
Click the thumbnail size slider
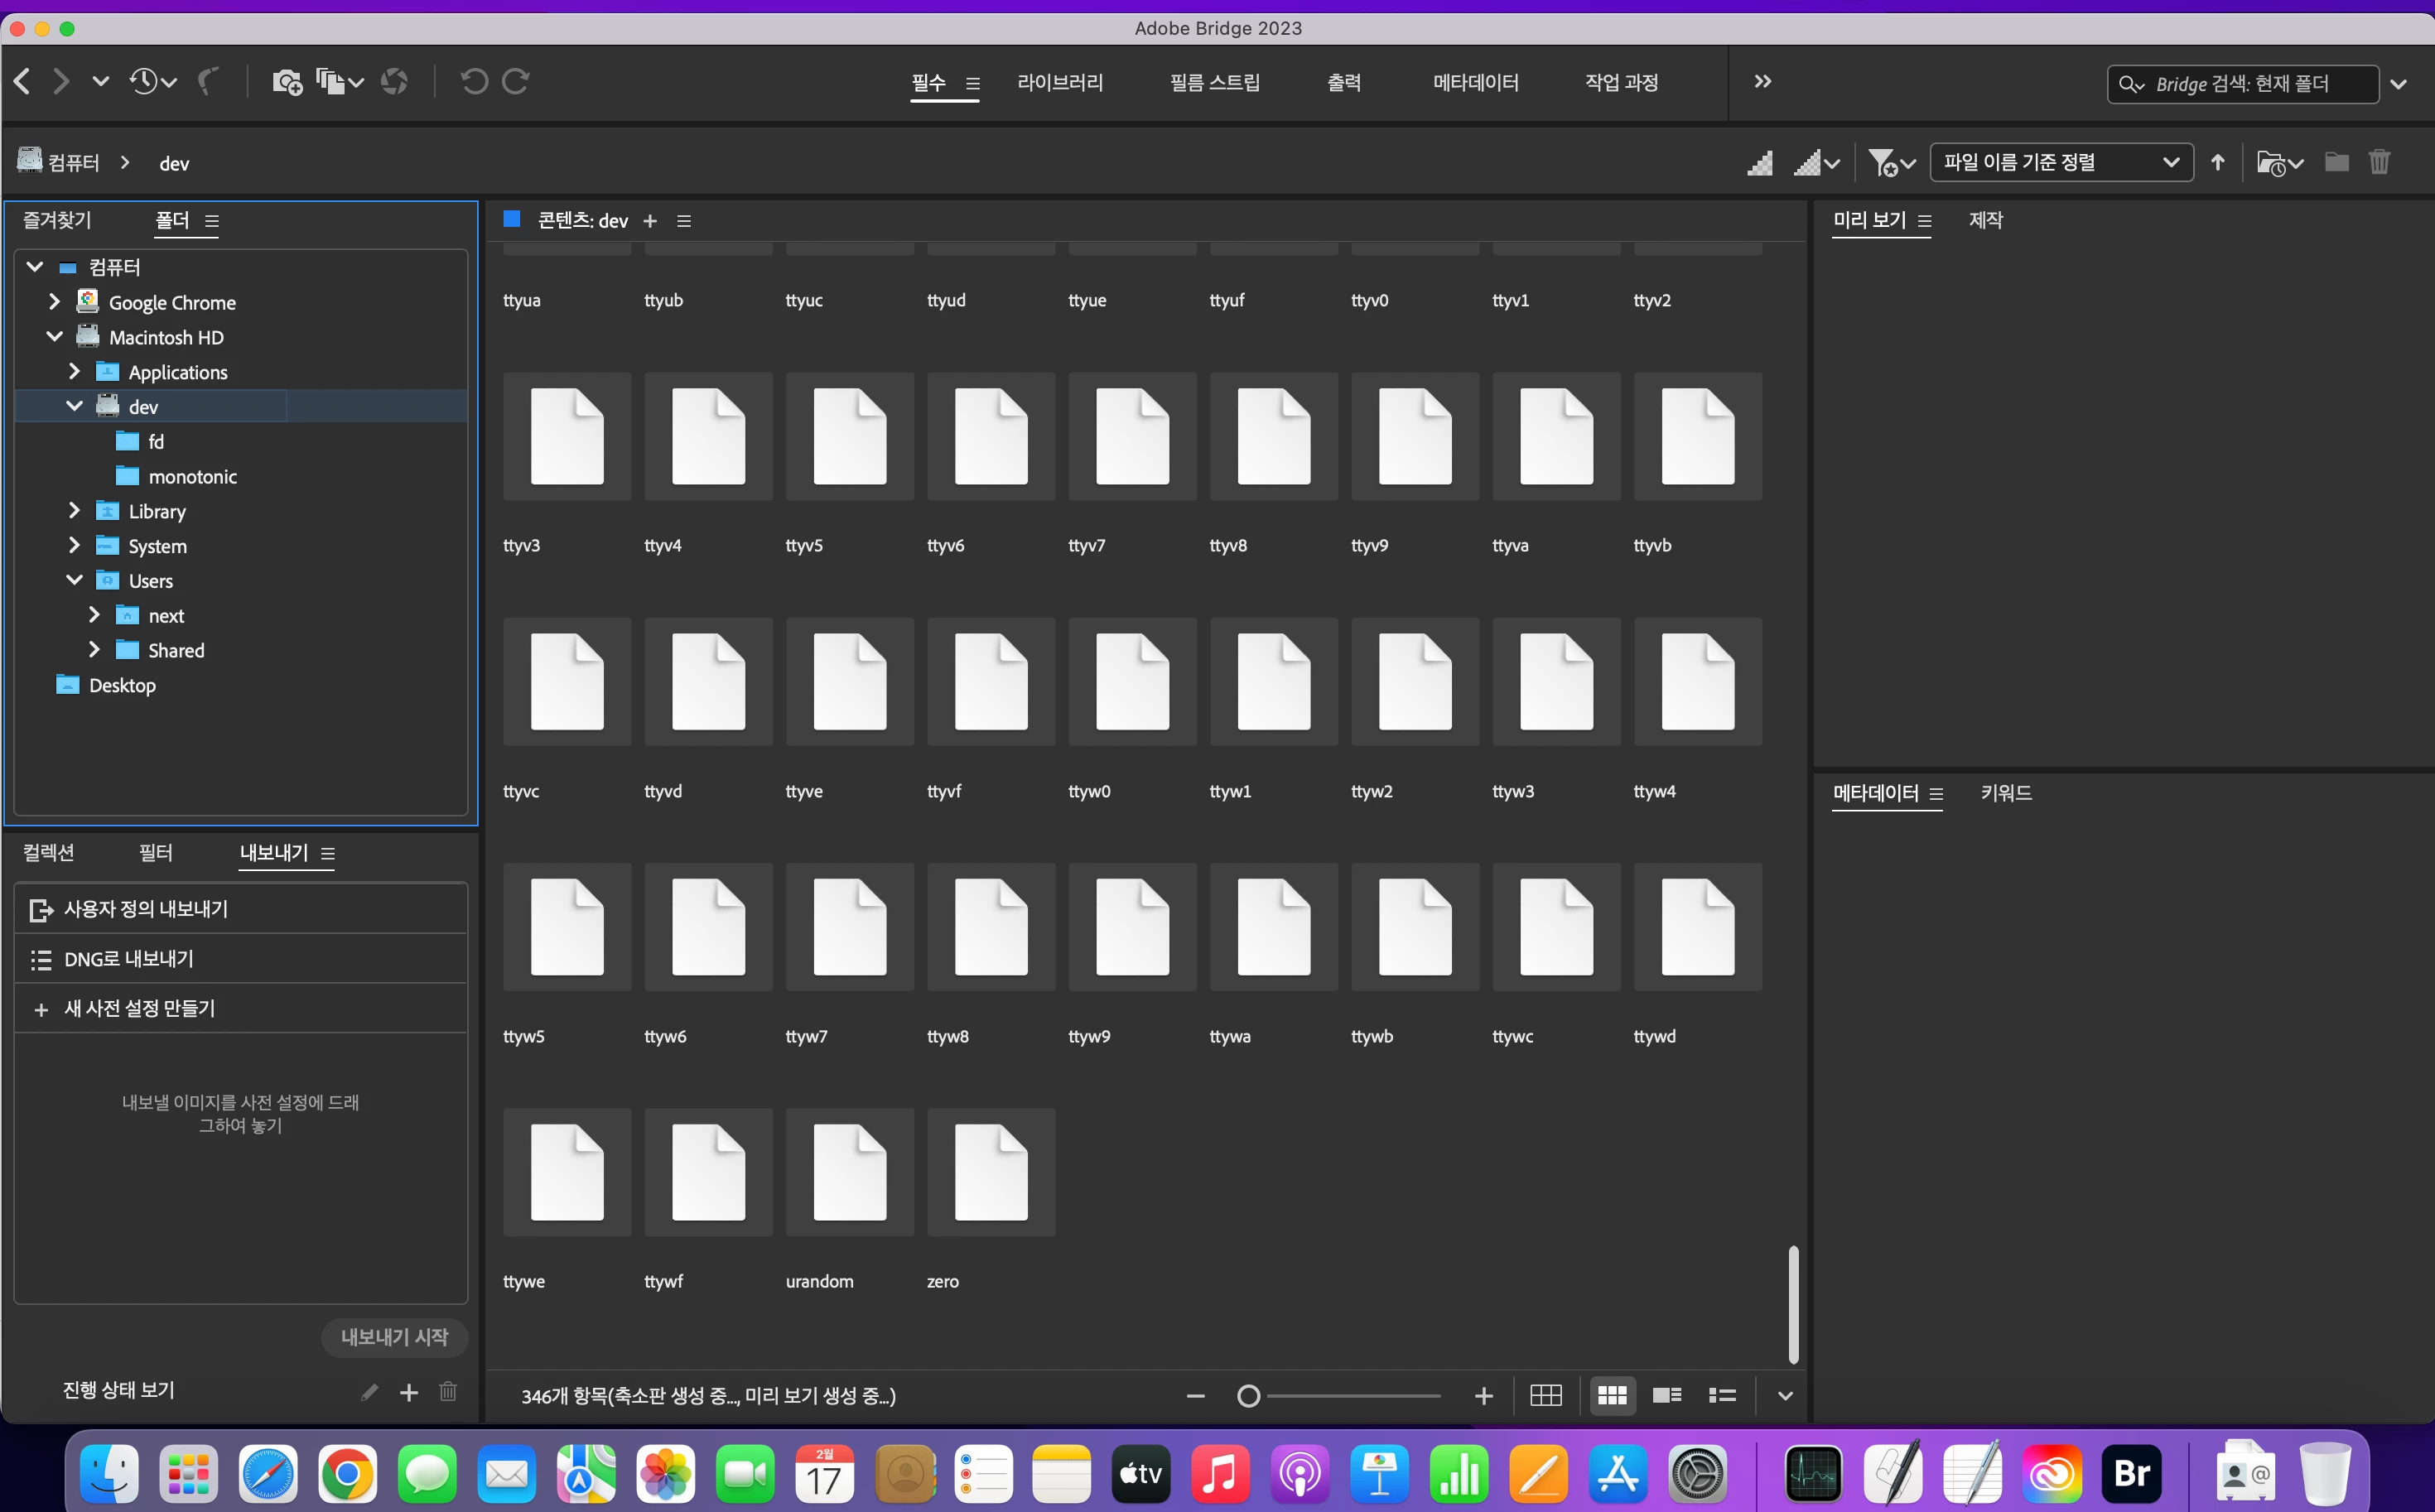pos(1340,1396)
